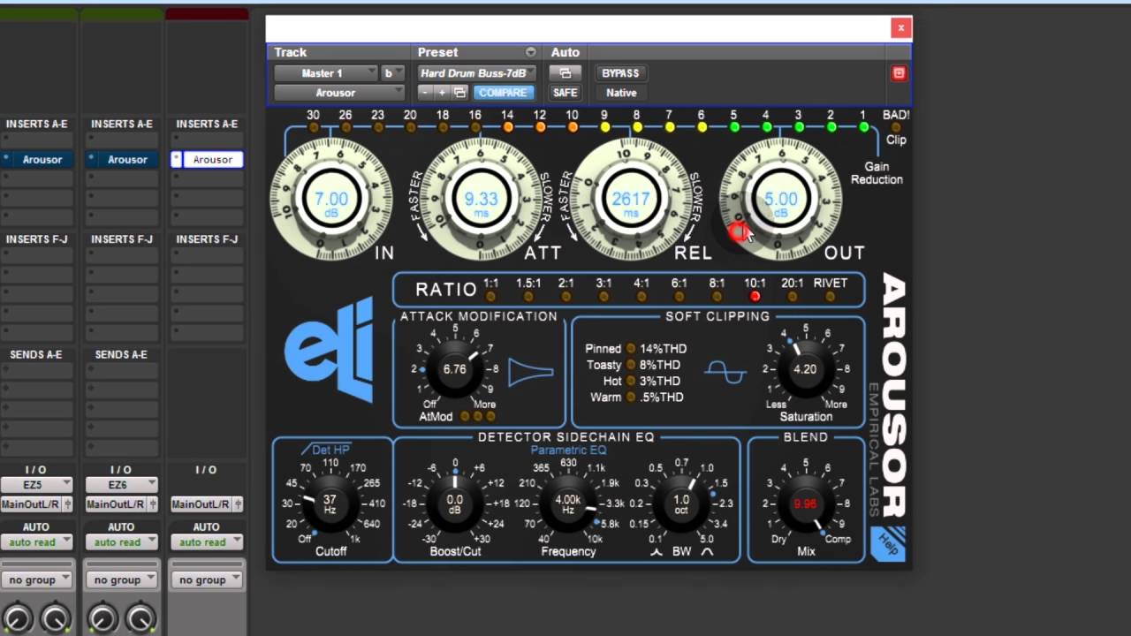The width and height of the screenshot is (1131, 636).
Task: Click the previous preset minus button
Action: point(425,93)
